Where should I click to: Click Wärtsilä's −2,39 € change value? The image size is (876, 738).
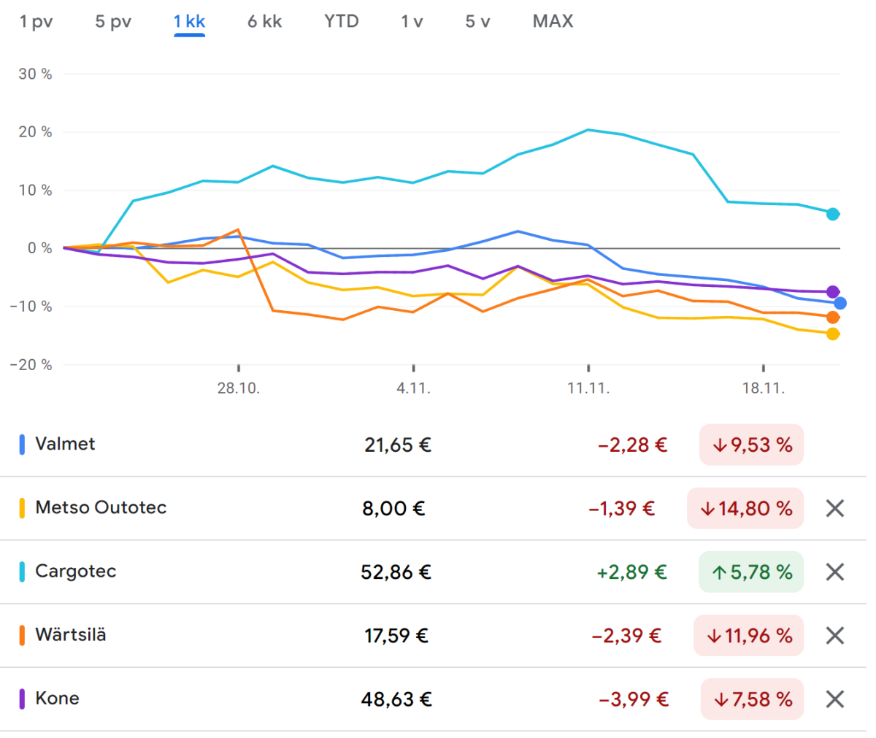click(627, 635)
